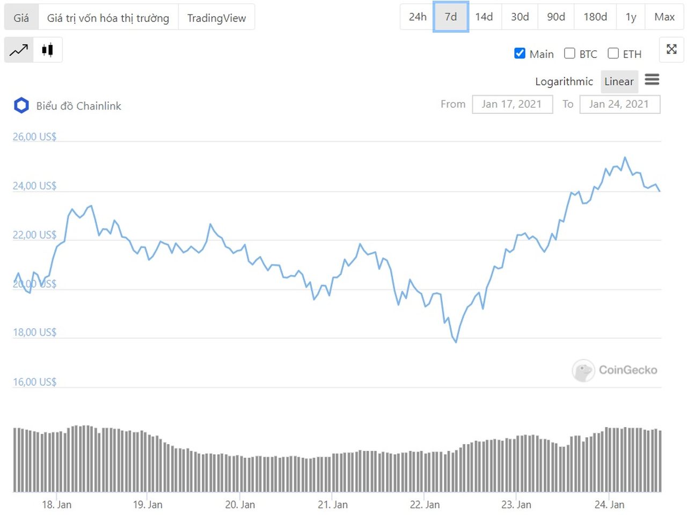Enable the ETH comparison checkbox
This screenshot has height=515, width=687.
pyautogui.click(x=613, y=53)
